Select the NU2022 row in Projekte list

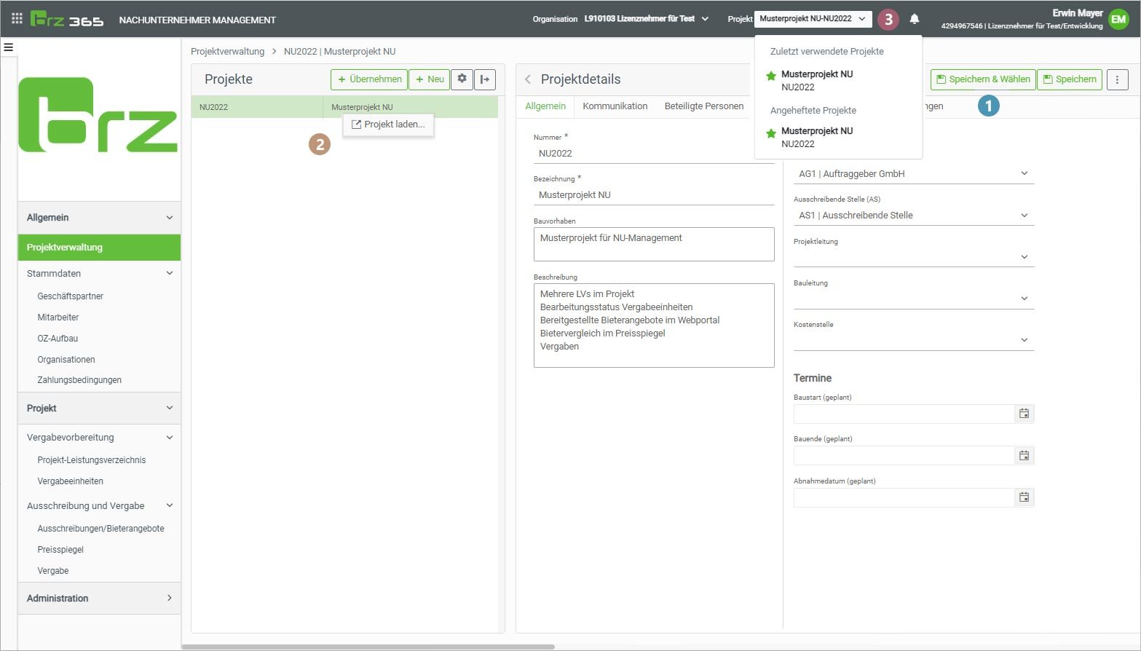(344, 107)
